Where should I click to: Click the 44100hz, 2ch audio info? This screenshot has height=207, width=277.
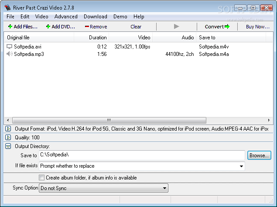pos(180,54)
